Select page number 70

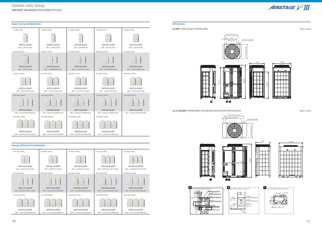click(x=14, y=221)
